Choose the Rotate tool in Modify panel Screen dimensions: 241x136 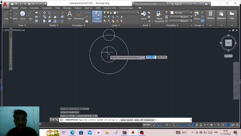pos(50,12)
